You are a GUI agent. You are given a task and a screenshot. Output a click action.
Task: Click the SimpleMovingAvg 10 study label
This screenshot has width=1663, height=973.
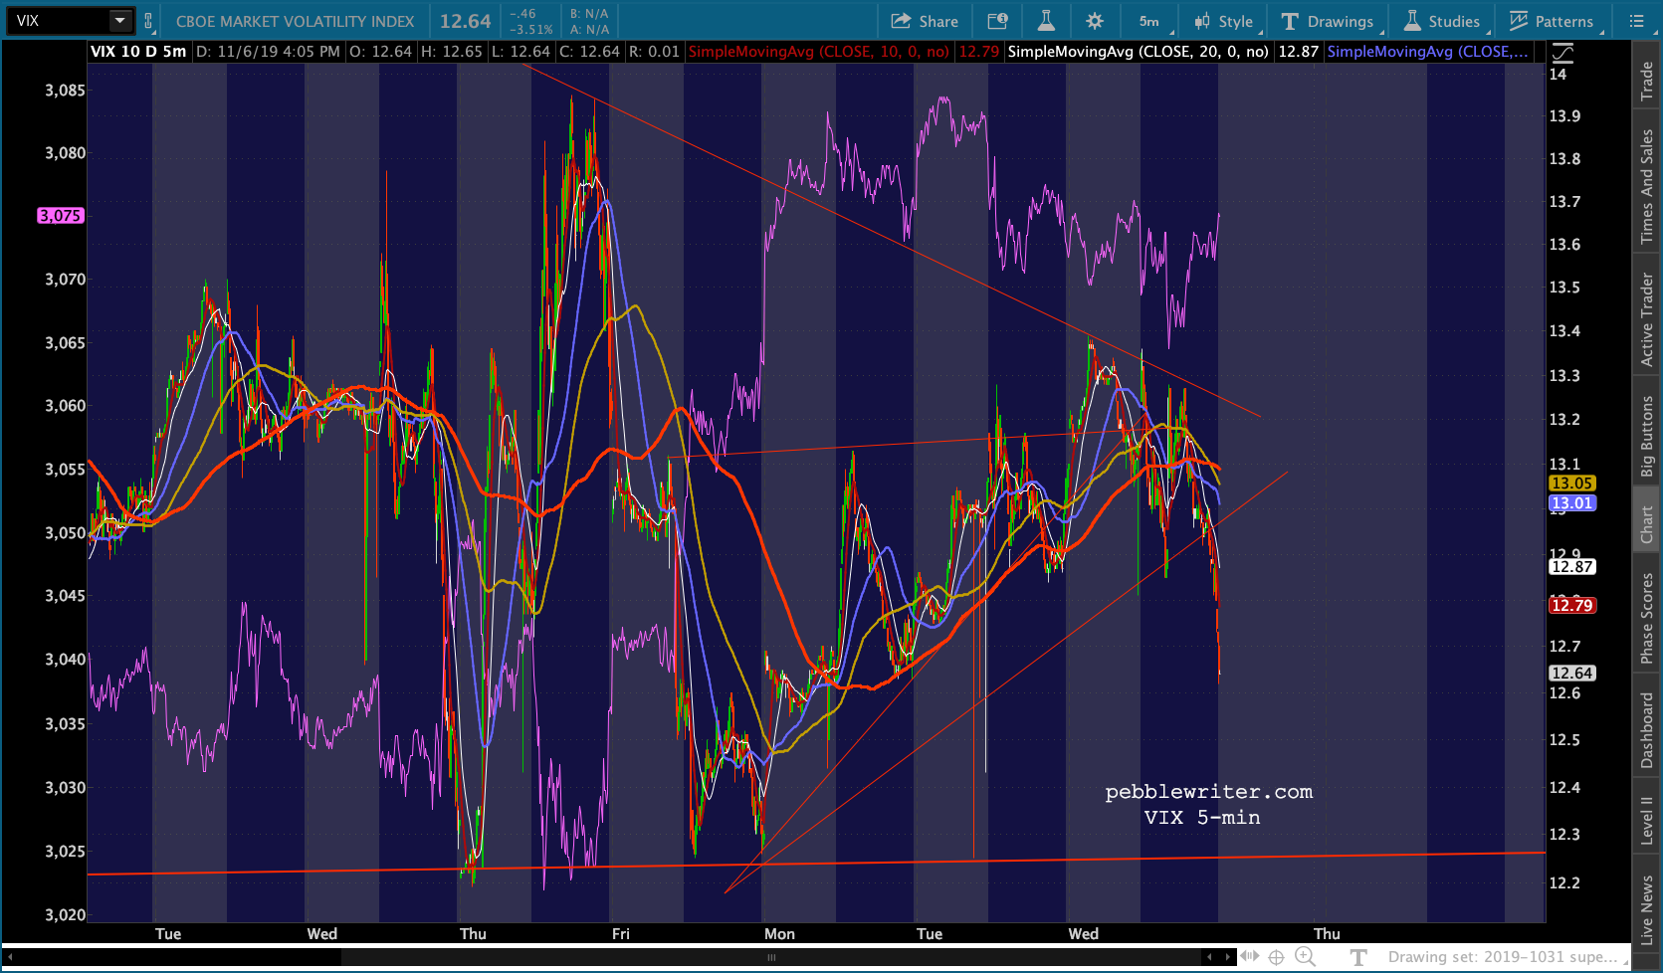pyautogui.click(x=819, y=52)
